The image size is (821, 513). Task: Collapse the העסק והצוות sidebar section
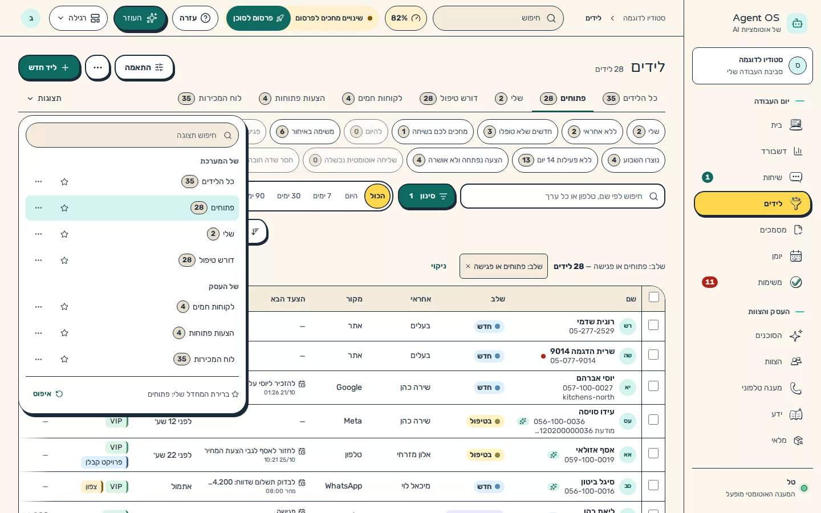point(776,312)
